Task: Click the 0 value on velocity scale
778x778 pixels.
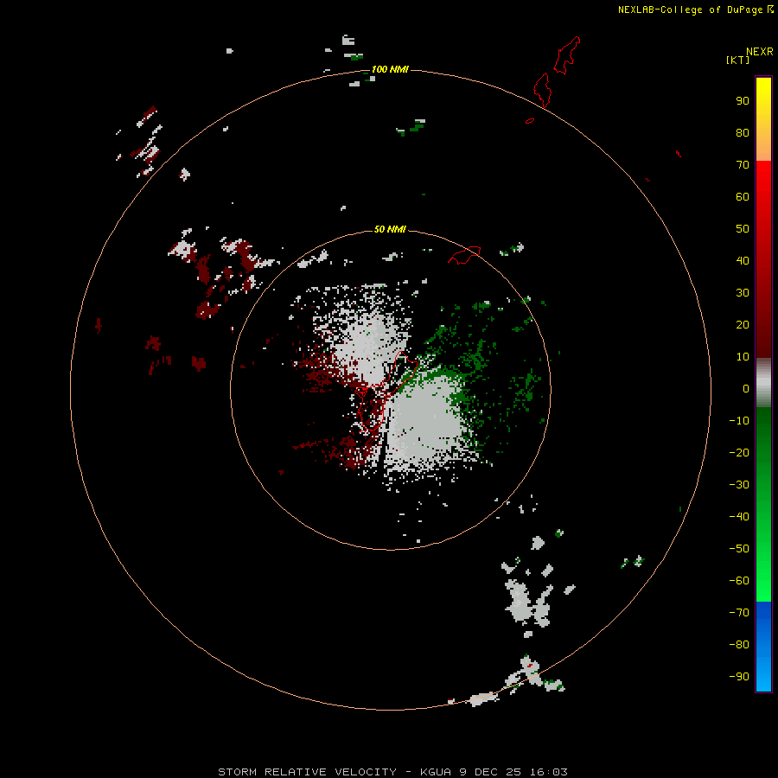Action: 746,389
